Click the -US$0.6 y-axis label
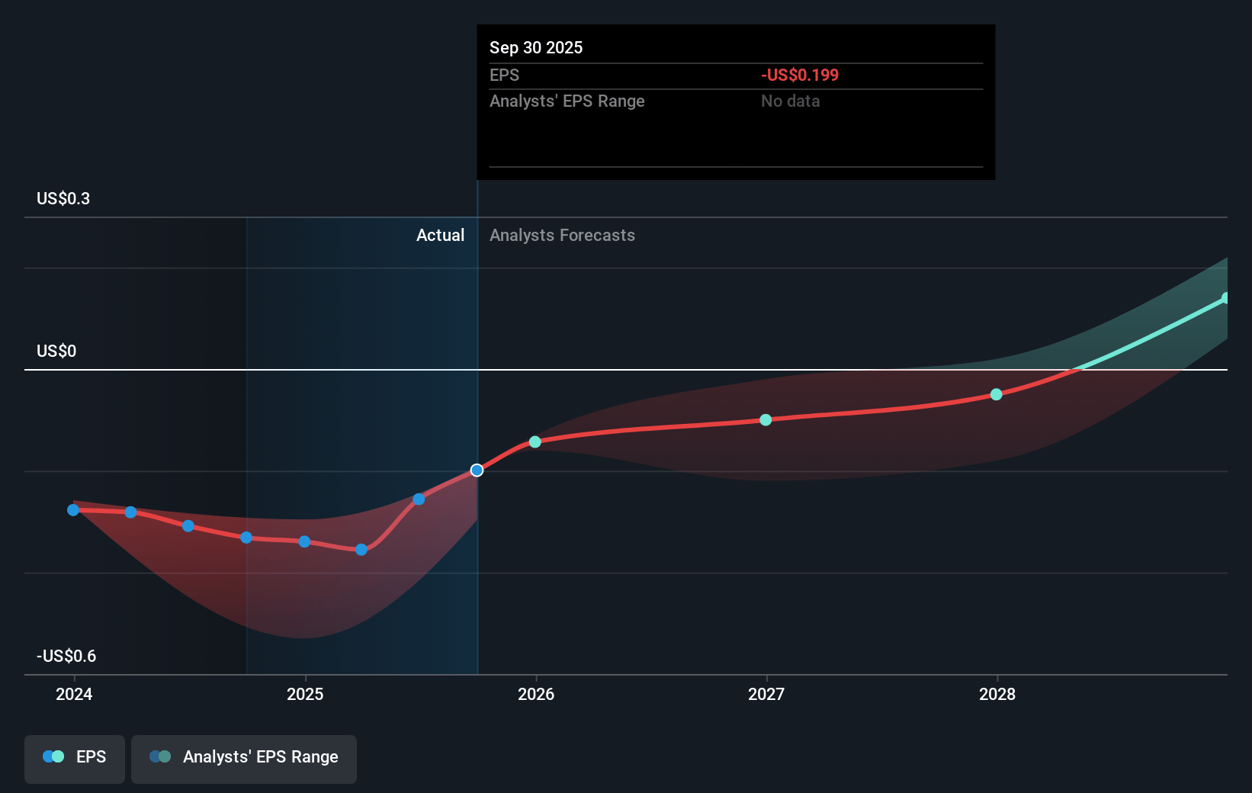The height and width of the screenshot is (793, 1252). point(66,657)
